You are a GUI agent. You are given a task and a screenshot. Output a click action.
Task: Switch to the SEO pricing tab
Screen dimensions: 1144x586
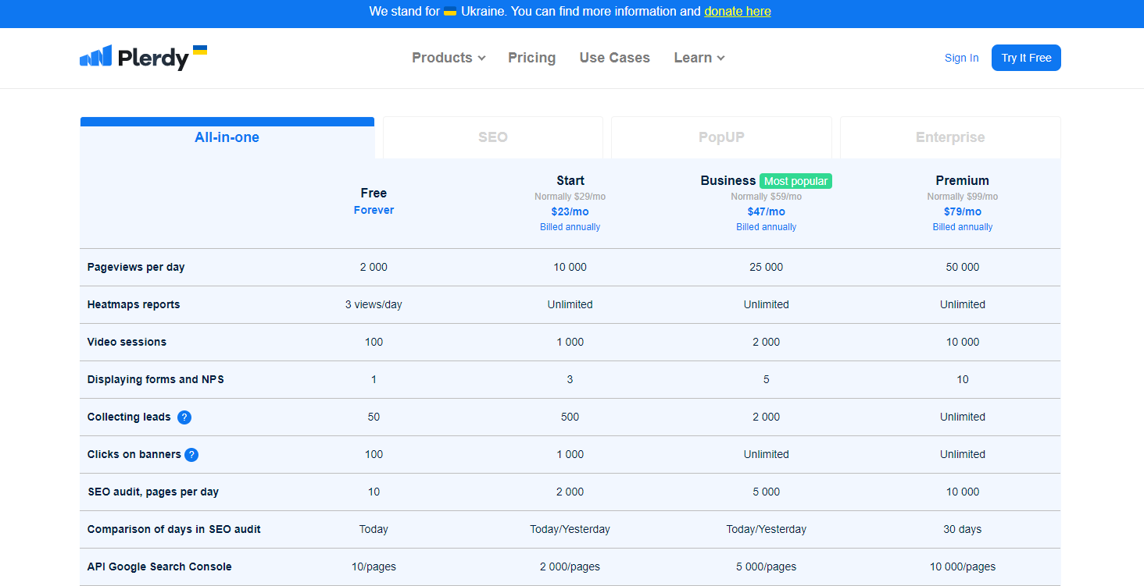492,137
